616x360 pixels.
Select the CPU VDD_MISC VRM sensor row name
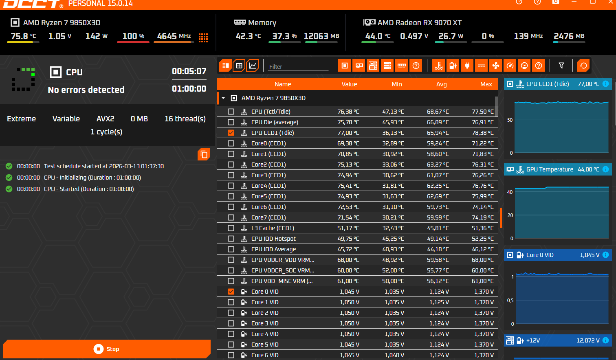pyautogui.click(x=282, y=281)
